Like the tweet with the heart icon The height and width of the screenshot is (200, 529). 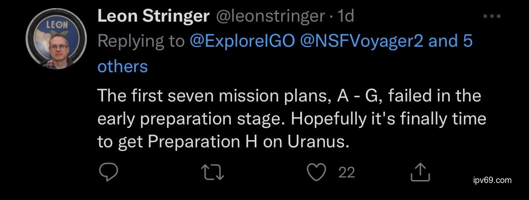(316, 172)
